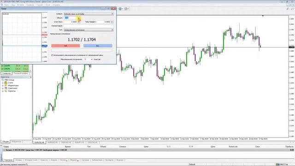Viewport: 295px width, 166px height.
Task: Open the Тип execution type dropdown
Action: 88,30
